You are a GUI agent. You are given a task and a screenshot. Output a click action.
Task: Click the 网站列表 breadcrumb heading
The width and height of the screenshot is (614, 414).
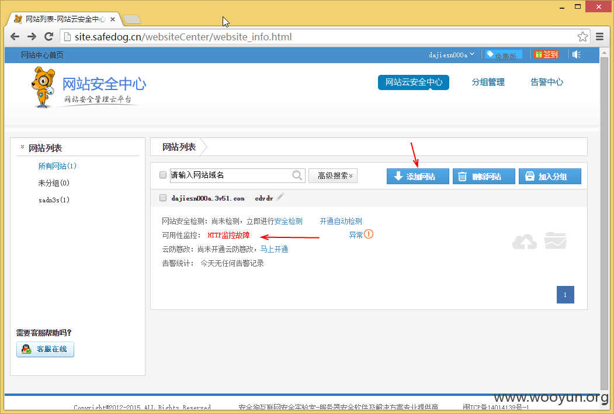coord(179,147)
